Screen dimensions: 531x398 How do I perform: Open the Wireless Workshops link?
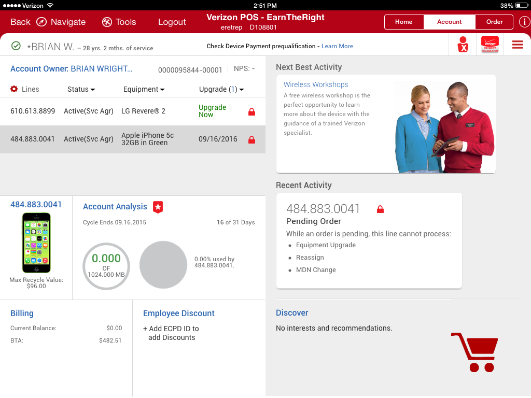tap(316, 84)
